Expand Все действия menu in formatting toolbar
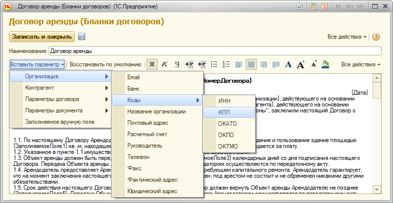The height and width of the screenshot is (203, 393). (360, 64)
